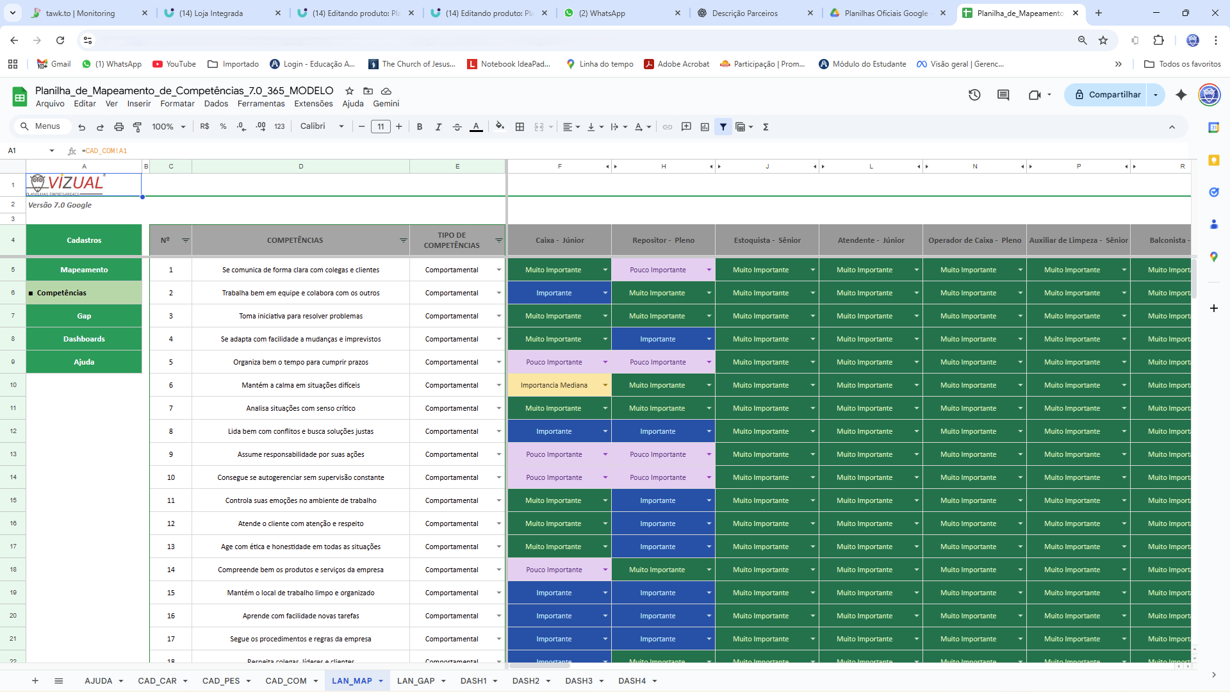This screenshot has width=1230, height=692.
Task: Open the fill color paint bucket icon
Action: (x=499, y=127)
